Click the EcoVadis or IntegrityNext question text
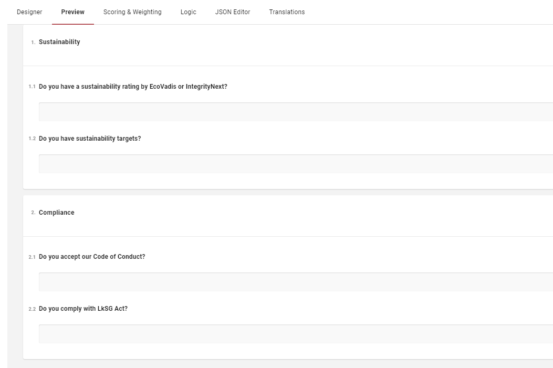This screenshot has width=553, height=368. pyautogui.click(x=133, y=87)
